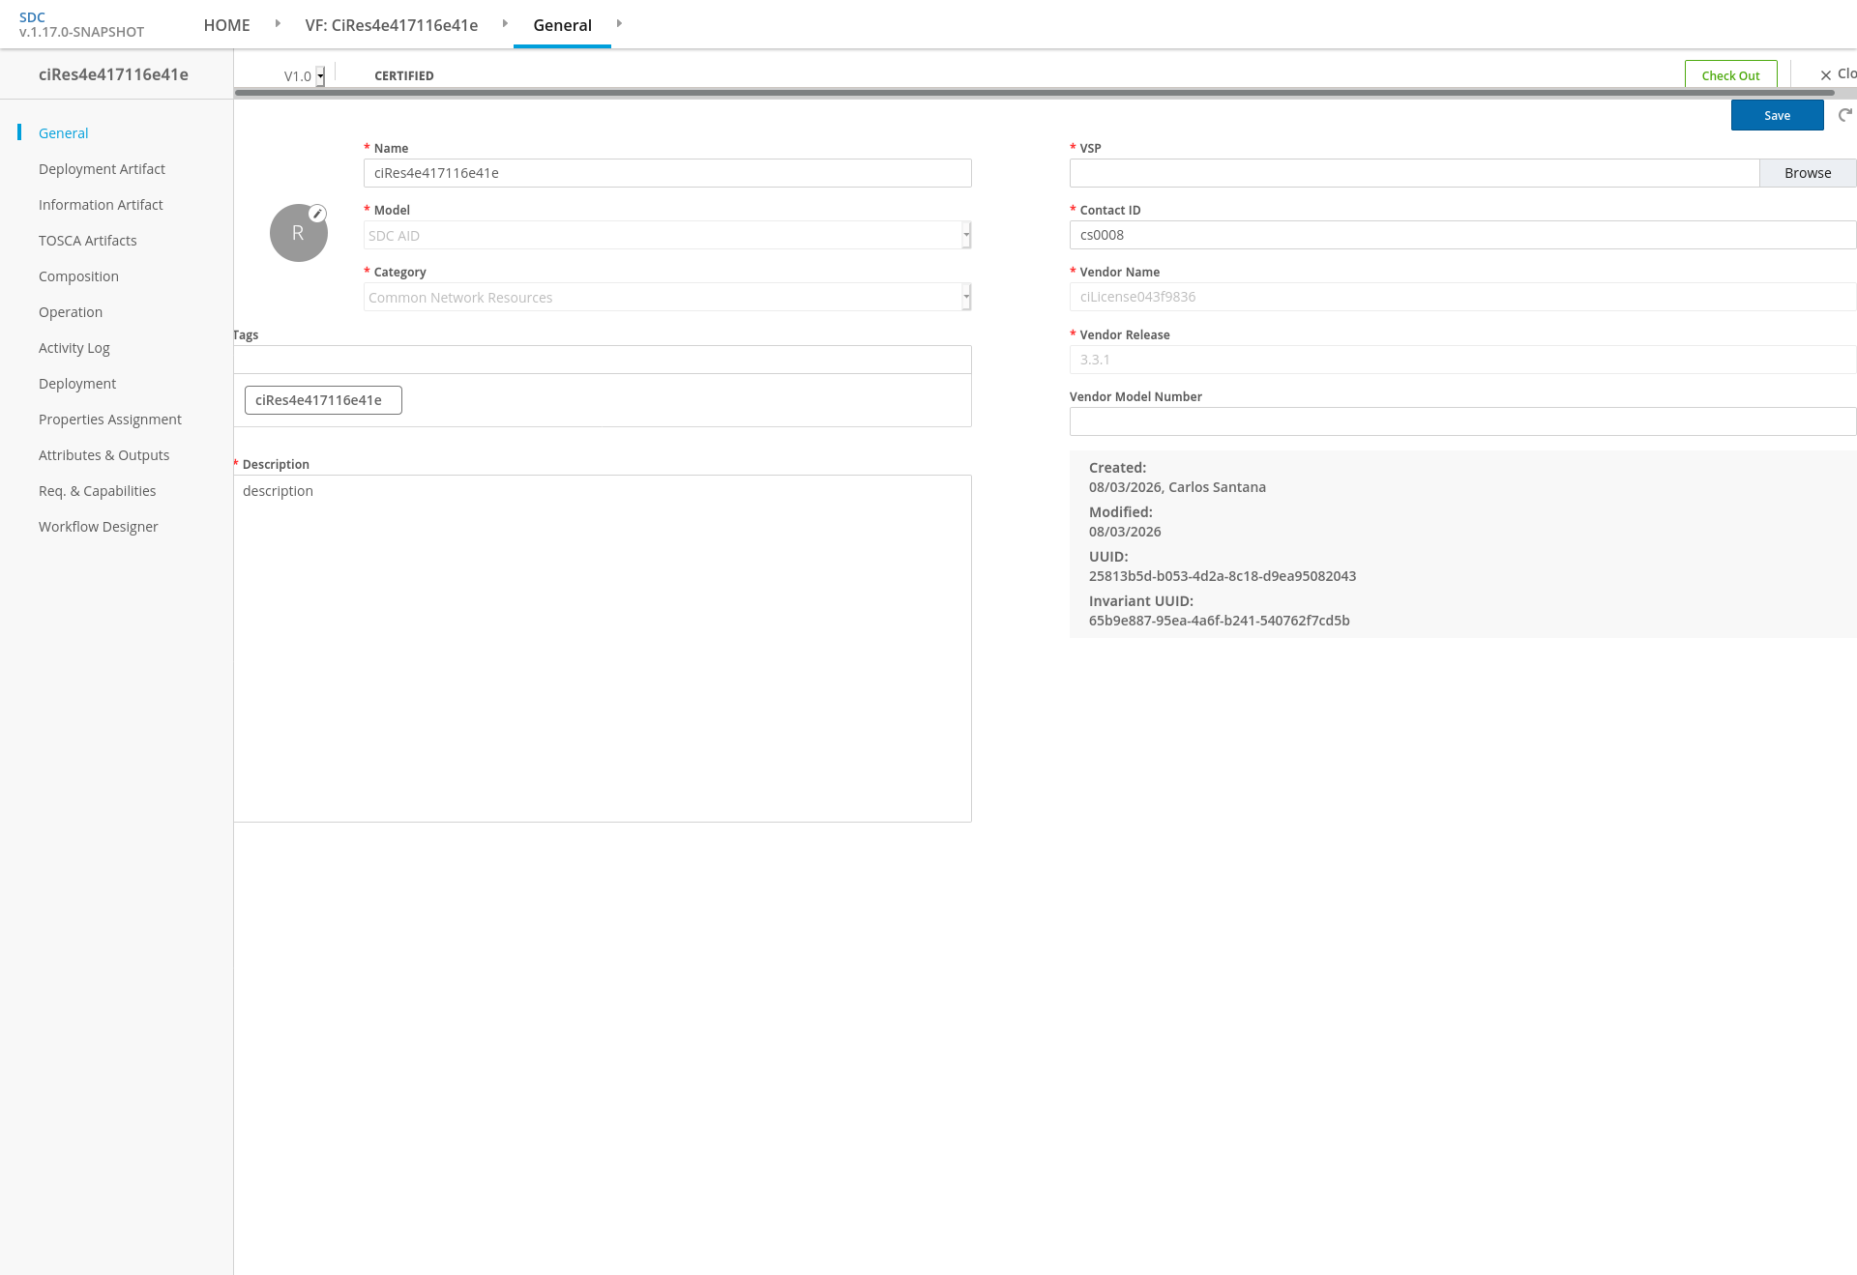Click the VSP input field
The image size is (1857, 1275).
click(x=1414, y=173)
